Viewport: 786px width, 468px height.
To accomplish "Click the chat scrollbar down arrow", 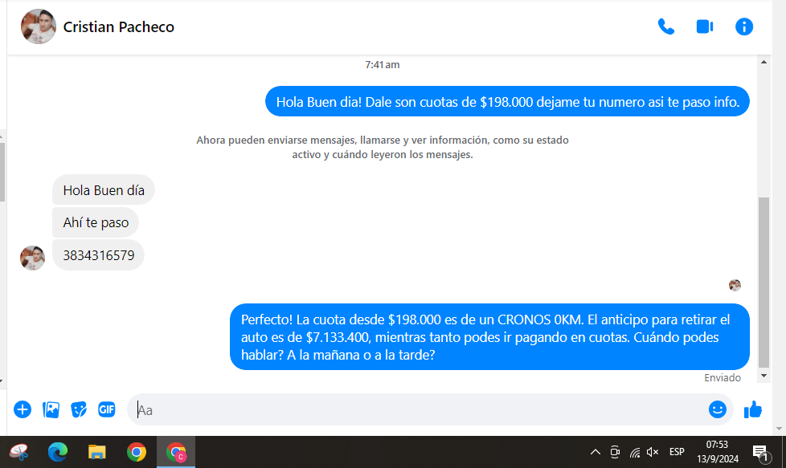I will pos(763,376).
